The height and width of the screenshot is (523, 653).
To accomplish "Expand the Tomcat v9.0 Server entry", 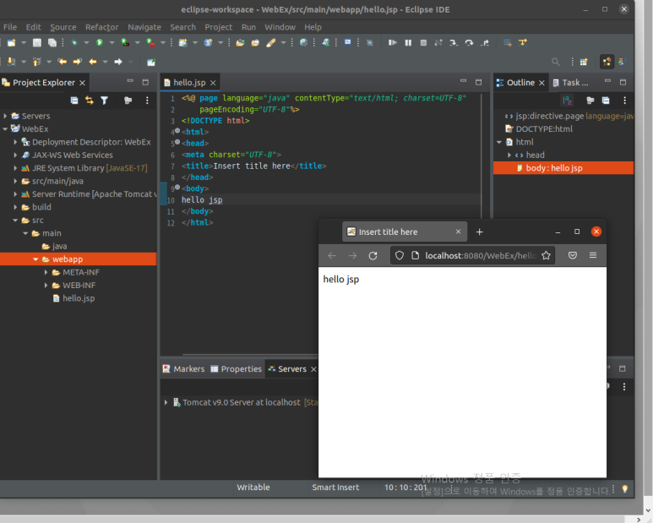I will pos(166,402).
